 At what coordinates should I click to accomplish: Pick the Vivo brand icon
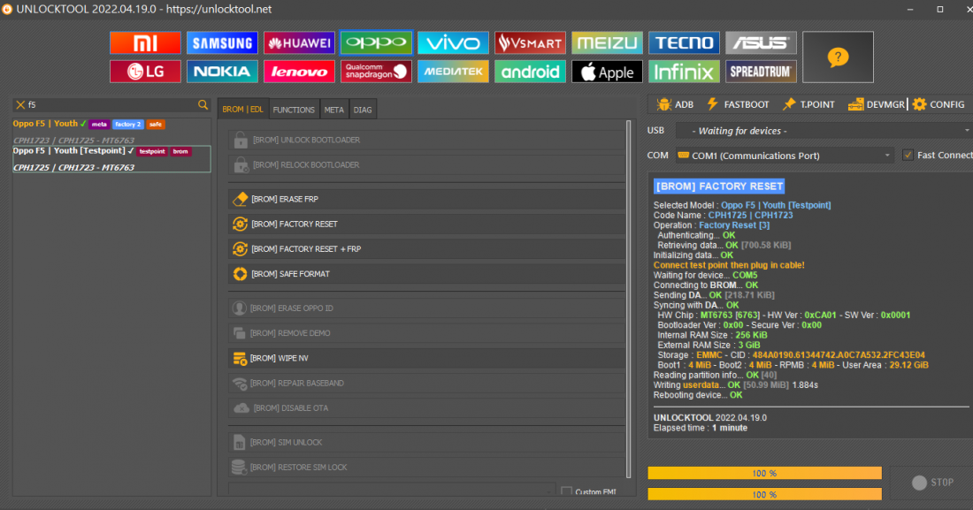click(x=453, y=42)
